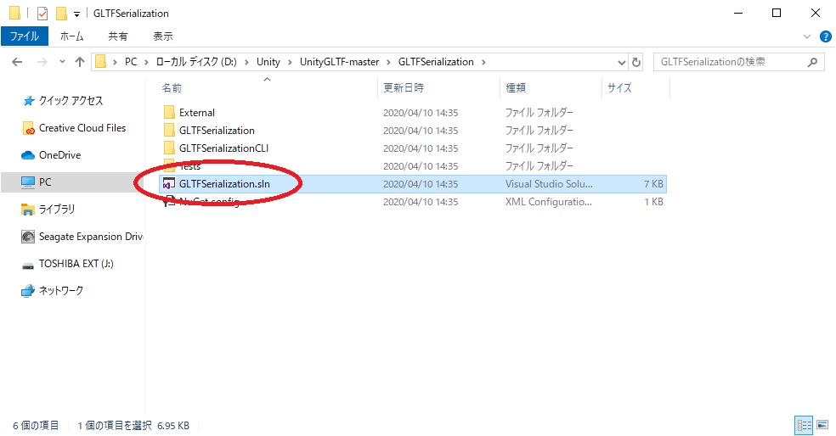Switch to the ホーム ribbon tab

point(71,36)
